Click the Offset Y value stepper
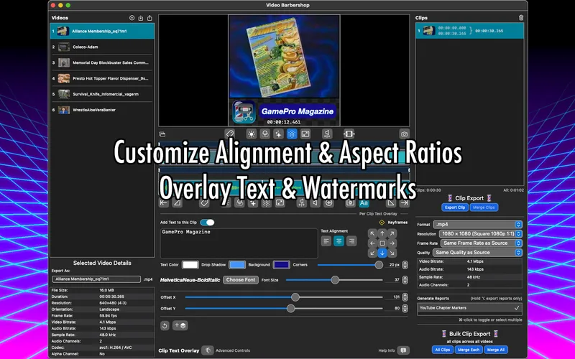Viewport: 575px width, 359px height. pos(405,309)
